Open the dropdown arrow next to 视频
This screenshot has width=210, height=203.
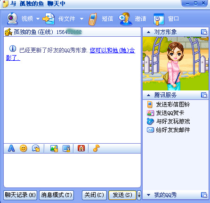(x=38, y=19)
